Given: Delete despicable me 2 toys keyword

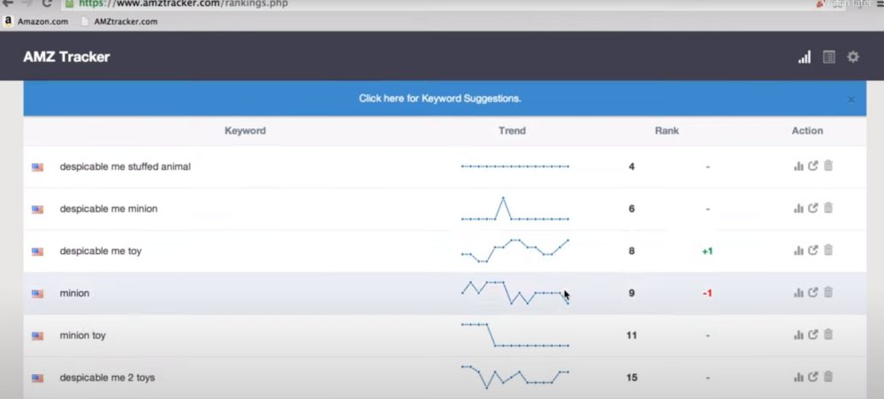Looking at the screenshot, I should [x=828, y=376].
